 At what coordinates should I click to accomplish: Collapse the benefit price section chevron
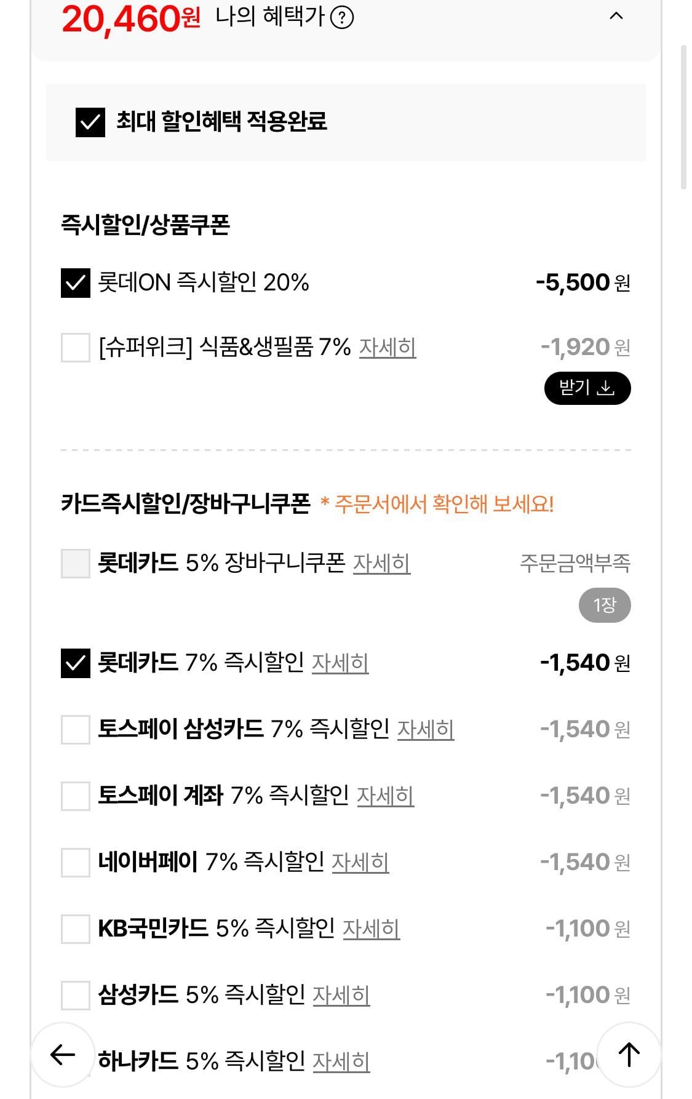pyautogui.click(x=616, y=17)
